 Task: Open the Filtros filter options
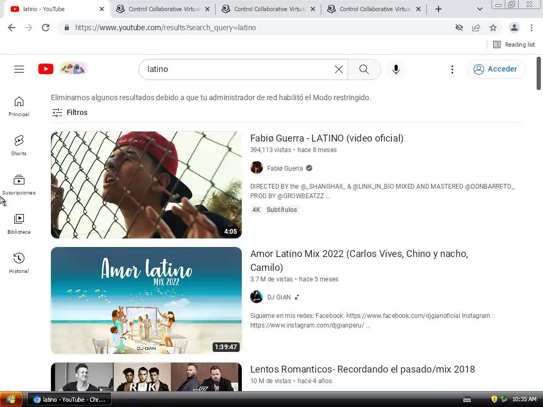click(69, 112)
